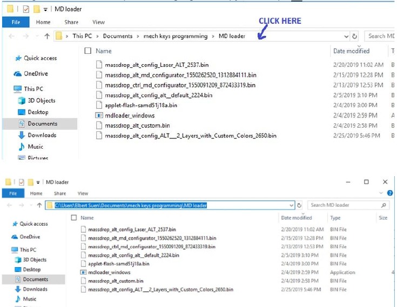Image resolution: width=397 pixels, height=307 pixels.
Task: Select Desktop in upper window sidebar
Action: click(x=33, y=112)
